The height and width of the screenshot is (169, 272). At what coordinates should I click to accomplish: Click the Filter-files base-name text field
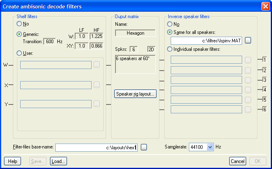click(96, 148)
